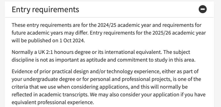Click the Entry requirements heading text
Viewport: 221px width, 107px height.
[x=45, y=10]
